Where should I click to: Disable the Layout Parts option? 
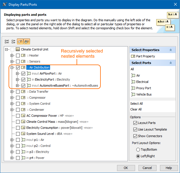[135, 123]
